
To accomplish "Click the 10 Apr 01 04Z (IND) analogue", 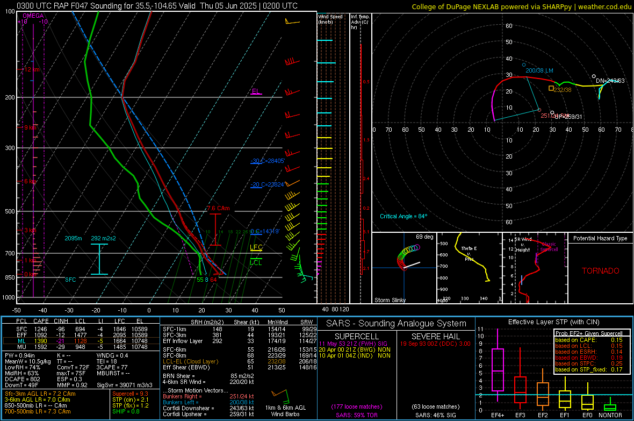I will point(355,355).
